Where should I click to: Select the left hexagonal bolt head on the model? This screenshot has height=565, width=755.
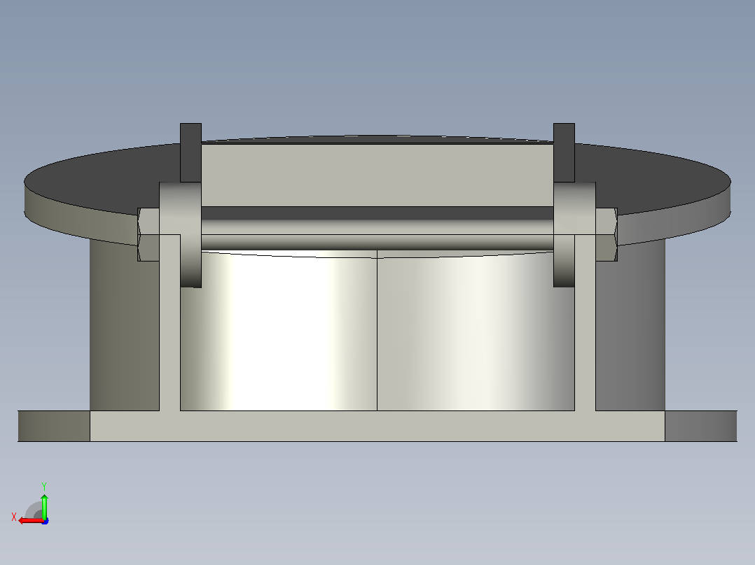(148, 235)
